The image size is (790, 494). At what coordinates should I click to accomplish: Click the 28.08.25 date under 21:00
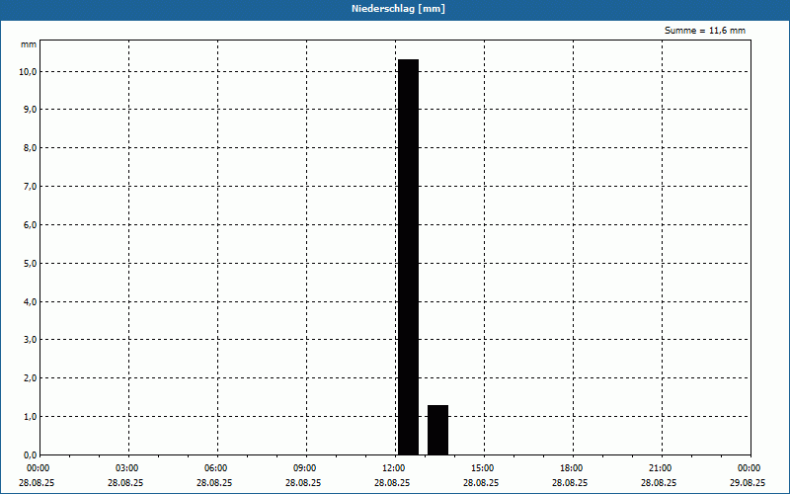coord(659,483)
